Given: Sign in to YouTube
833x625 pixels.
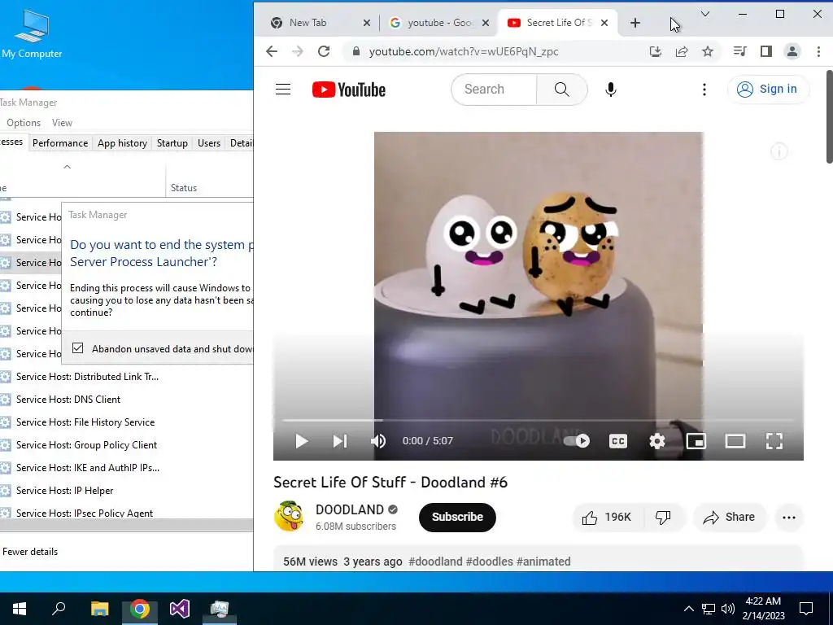Looking at the screenshot, I should coord(768,90).
